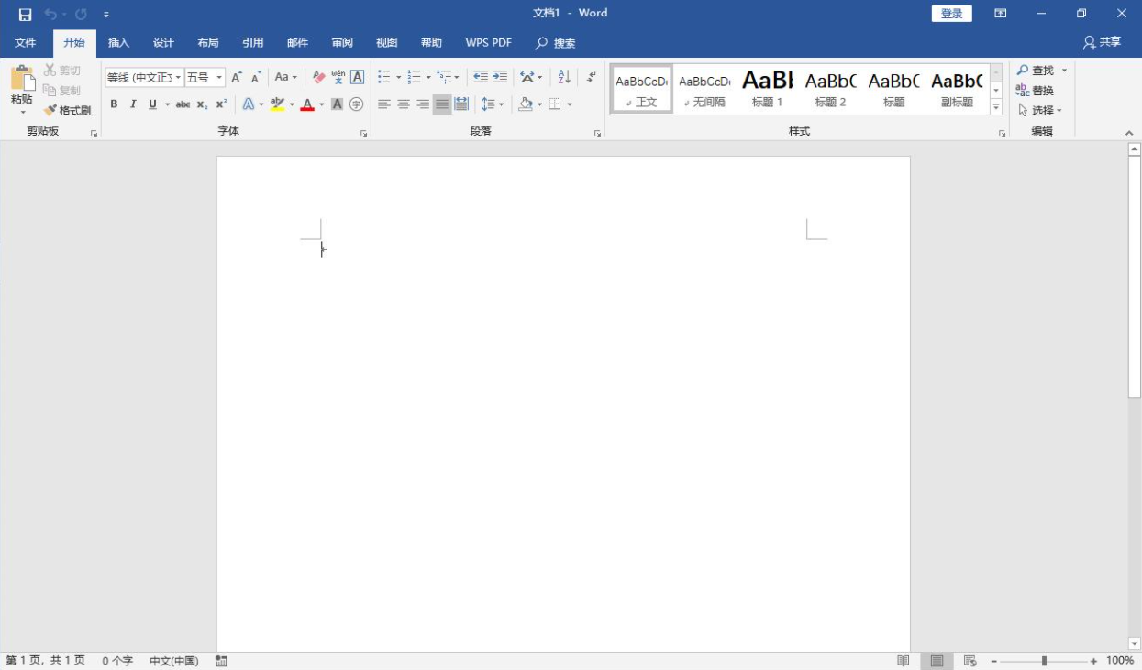
Task: Toggle character shading (gray A)
Action: pyautogui.click(x=337, y=104)
